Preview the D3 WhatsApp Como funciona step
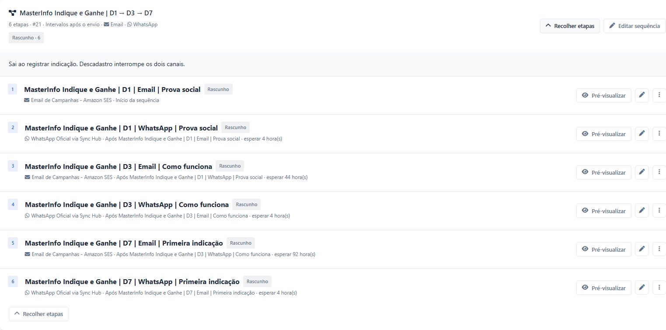The image size is (666, 330). click(x=603, y=211)
